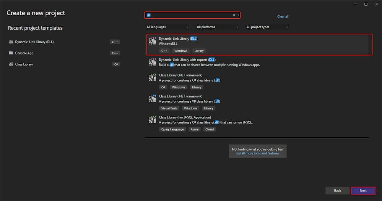Open the All languages filter dropdown
The image size is (382, 201).
tap(167, 27)
